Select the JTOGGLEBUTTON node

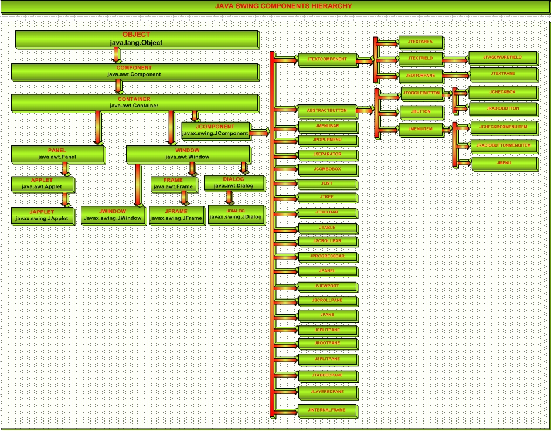[x=421, y=94]
